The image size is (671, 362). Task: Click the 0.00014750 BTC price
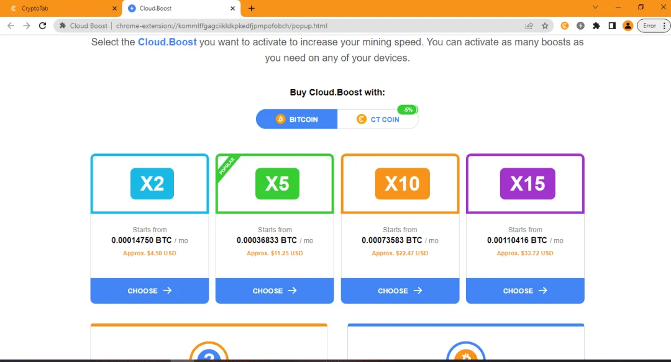point(142,240)
